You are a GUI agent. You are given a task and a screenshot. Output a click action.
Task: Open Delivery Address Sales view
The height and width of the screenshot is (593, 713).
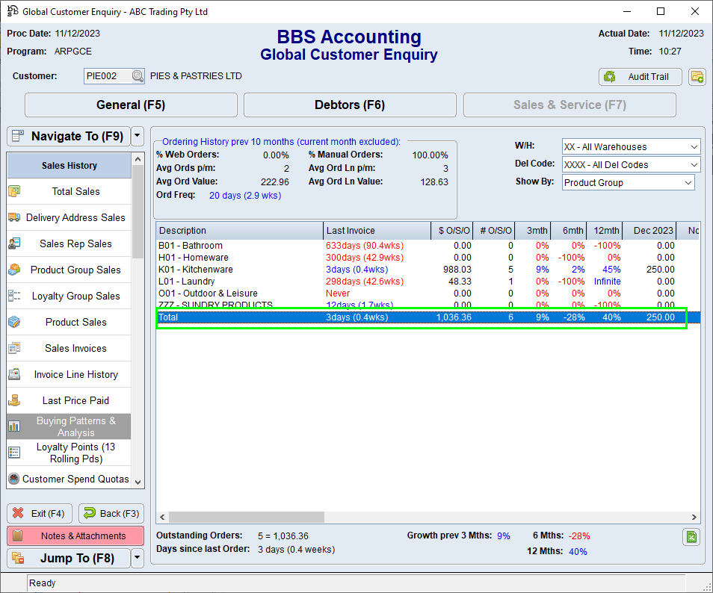[75, 218]
